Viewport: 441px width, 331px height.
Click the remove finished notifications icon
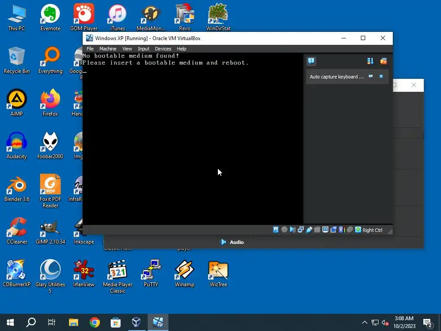tap(383, 61)
